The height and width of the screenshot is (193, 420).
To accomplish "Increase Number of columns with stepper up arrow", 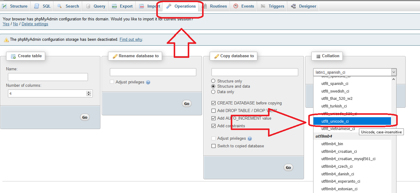I will 89,92.
